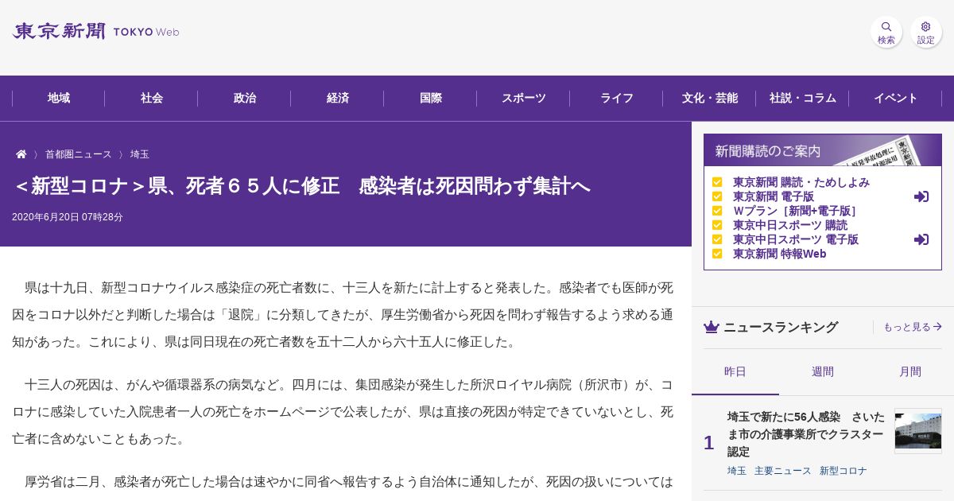Select the 昨日 ranking tab

tap(735, 371)
